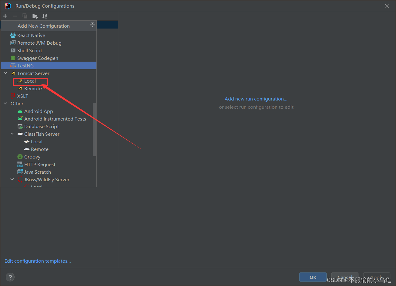Viewport: 396px width, 286px height.
Task: Click the plus Add New Configuration icon
Action: point(5,16)
